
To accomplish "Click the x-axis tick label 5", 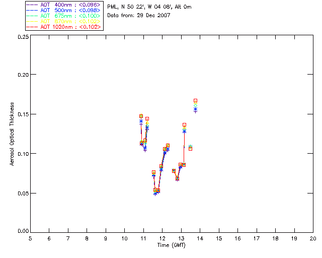I will pos(30,238).
